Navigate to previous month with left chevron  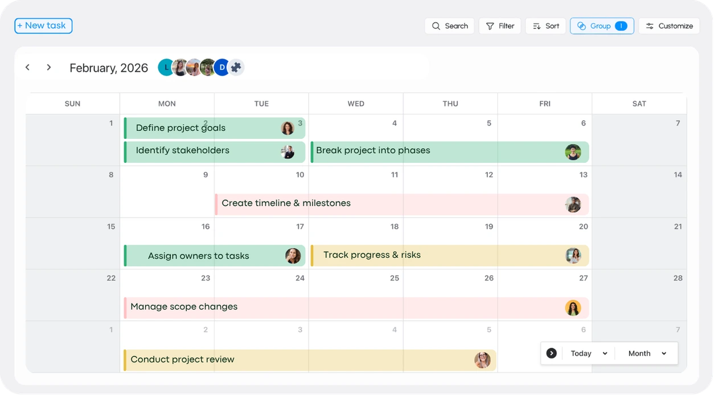click(x=27, y=67)
